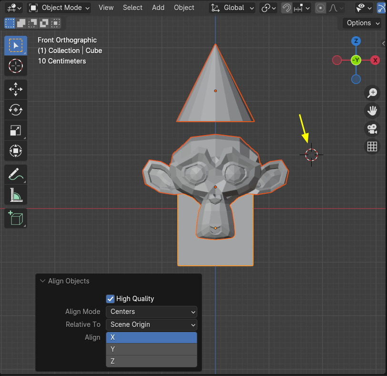This screenshot has height=376, width=387.
Task: Open the Align Mode Centers dropdown
Action: 152,312
